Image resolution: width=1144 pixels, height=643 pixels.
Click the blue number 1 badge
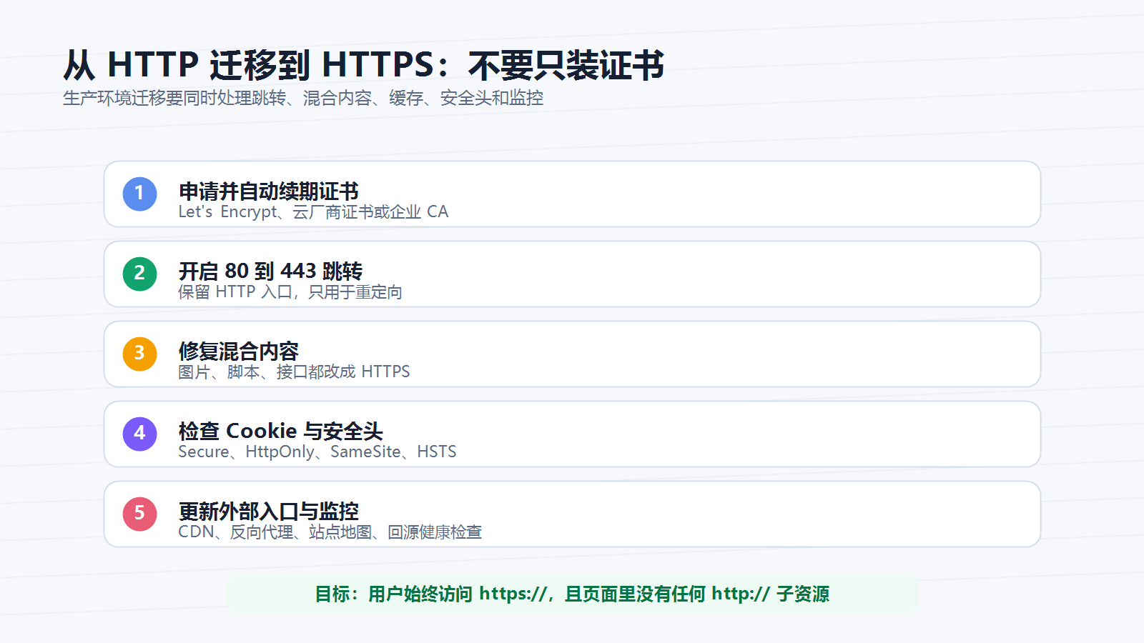pos(139,194)
